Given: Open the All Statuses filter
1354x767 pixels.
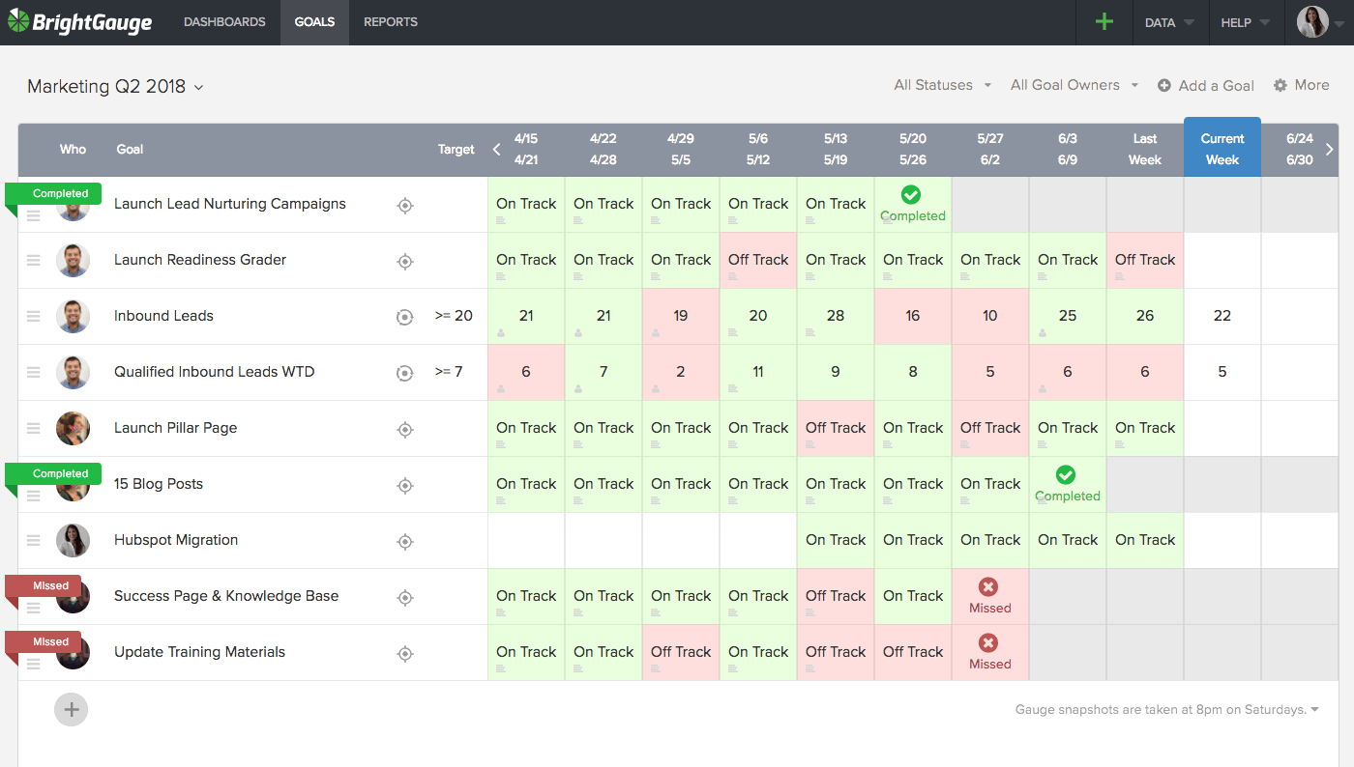Looking at the screenshot, I should (x=942, y=85).
